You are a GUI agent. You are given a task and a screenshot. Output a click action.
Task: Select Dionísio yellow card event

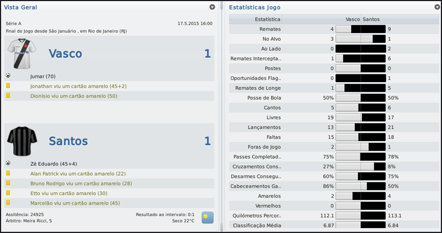73,96
